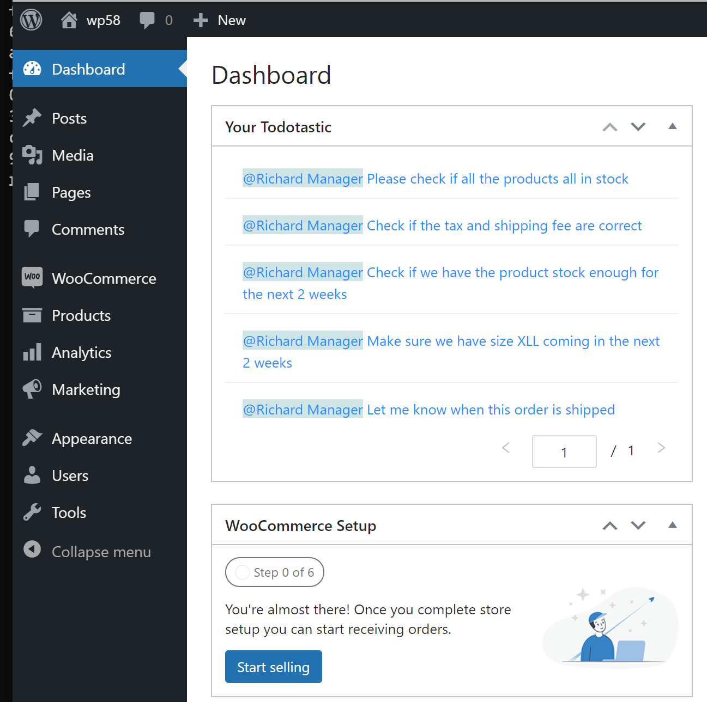This screenshot has height=702, width=707.
Task: Open todo about products all in stock
Action: click(436, 179)
